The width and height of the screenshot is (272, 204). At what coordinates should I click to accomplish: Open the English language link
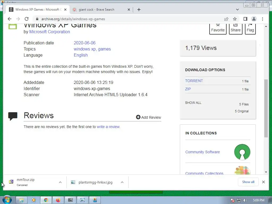point(81,55)
